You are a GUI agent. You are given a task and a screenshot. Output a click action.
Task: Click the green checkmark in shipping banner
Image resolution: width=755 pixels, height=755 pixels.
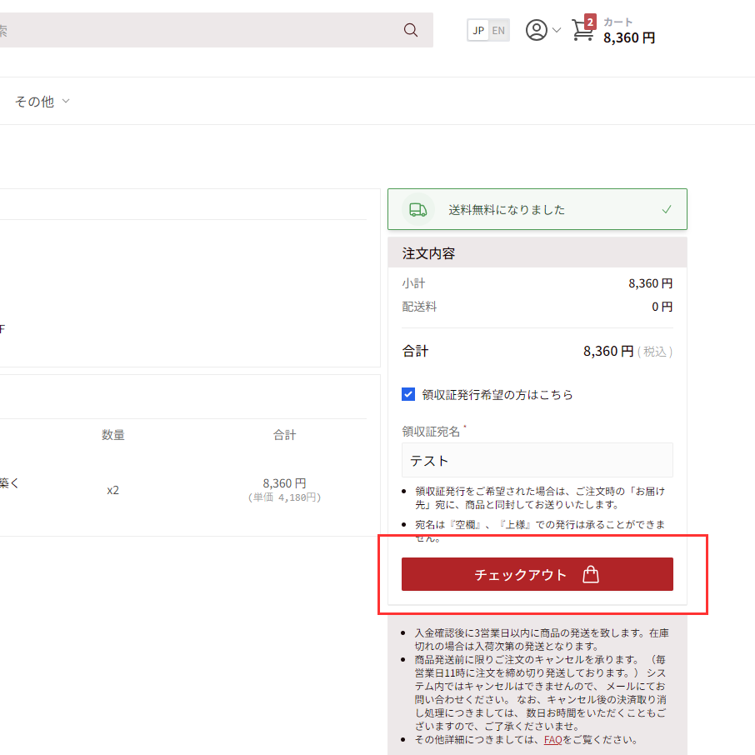pyautogui.click(x=667, y=209)
